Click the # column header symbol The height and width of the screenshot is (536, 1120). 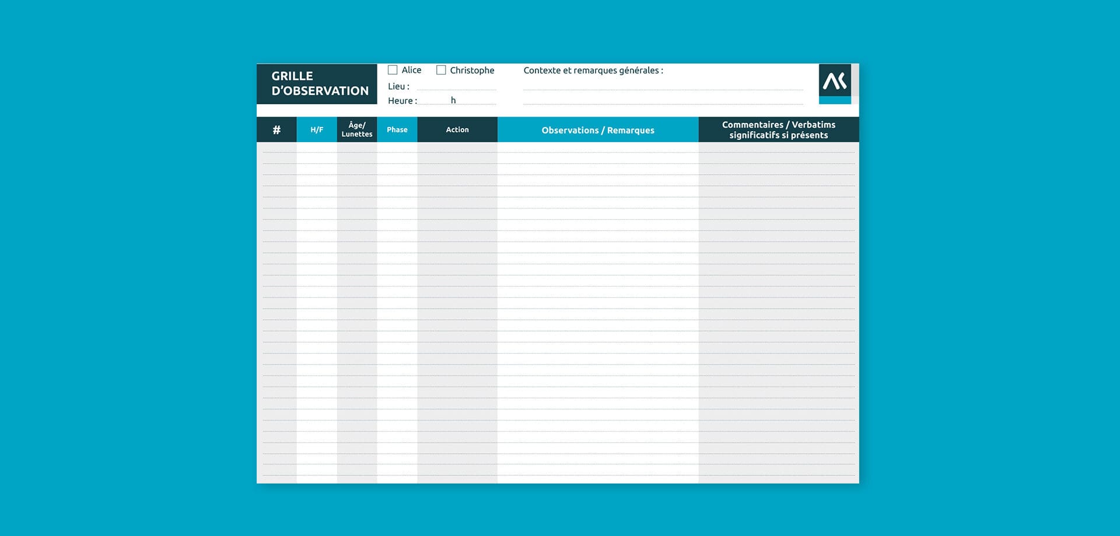click(x=276, y=130)
